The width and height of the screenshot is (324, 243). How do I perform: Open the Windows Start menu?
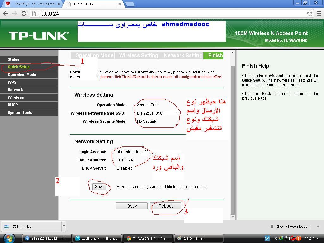pyautogui.click(x=9, y=239)
